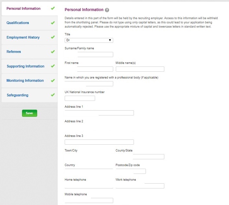This screenshot has width=229, height=205.
Task: Click the green checkmark beside Safeguarding
Action: pos(53,95)
